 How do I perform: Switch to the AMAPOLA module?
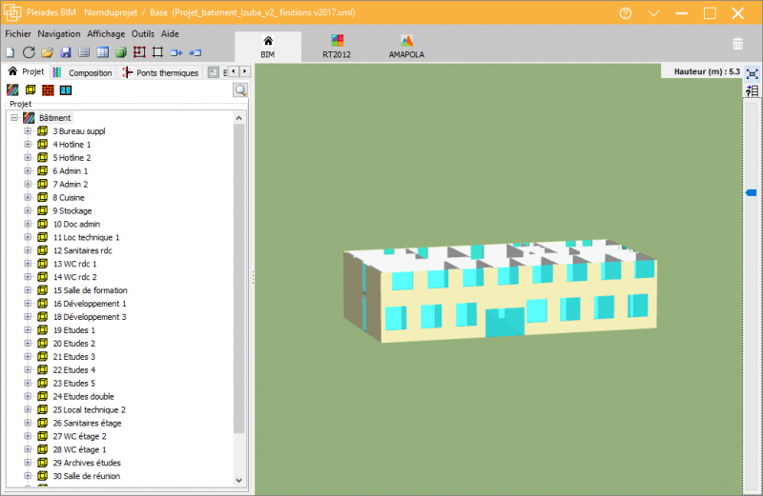406,47
